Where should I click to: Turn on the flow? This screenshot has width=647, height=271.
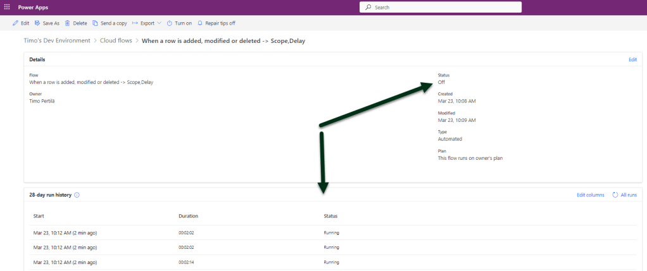click(179, 23)
